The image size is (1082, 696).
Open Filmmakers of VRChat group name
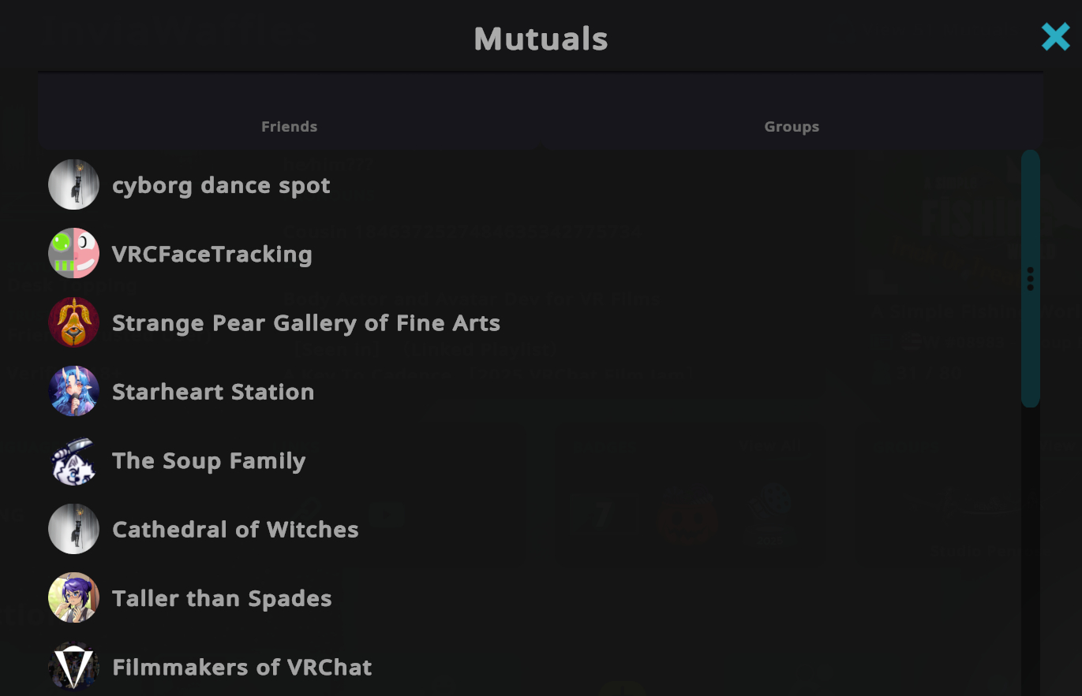pyautogui.click(x=241, y=668)
